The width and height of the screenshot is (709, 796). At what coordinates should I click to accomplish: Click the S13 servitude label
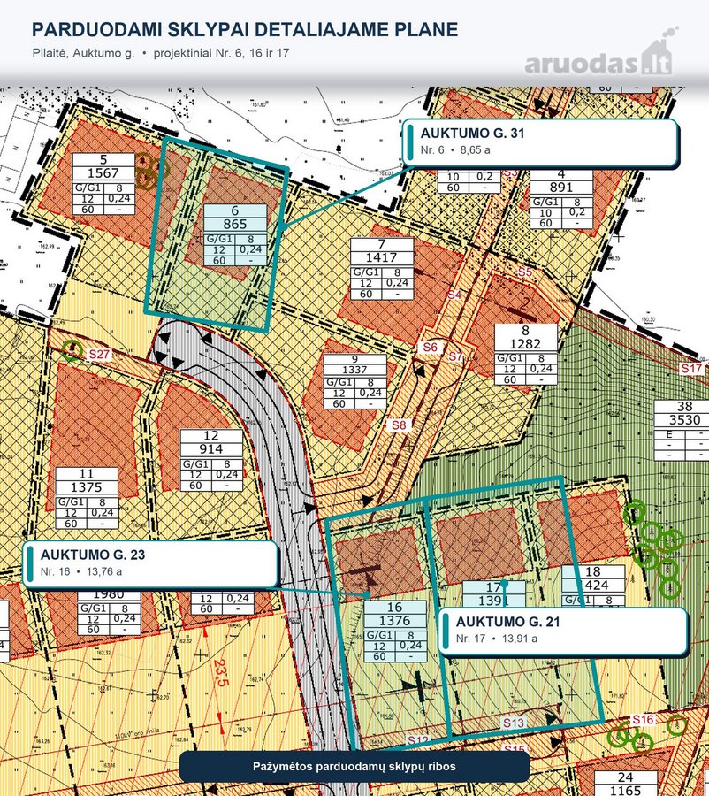514,723
